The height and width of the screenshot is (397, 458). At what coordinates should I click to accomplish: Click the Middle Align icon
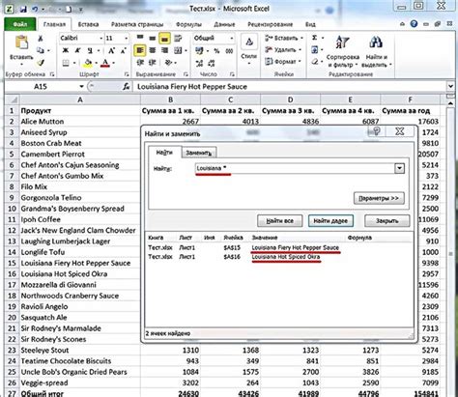coord(153,39)
